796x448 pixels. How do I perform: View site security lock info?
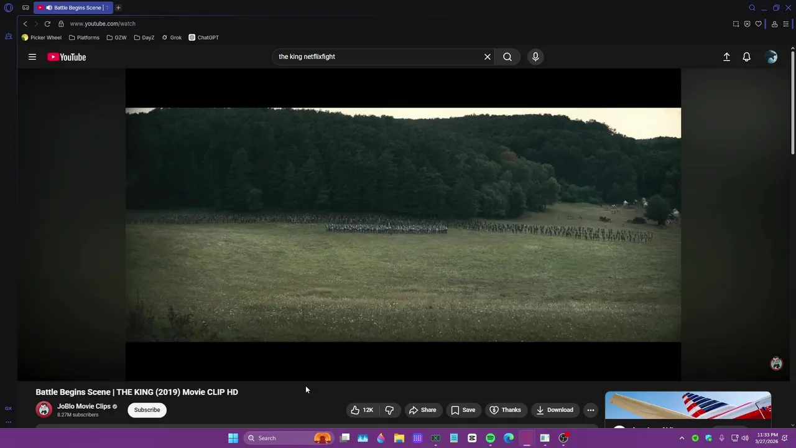[x=61, y=24]
